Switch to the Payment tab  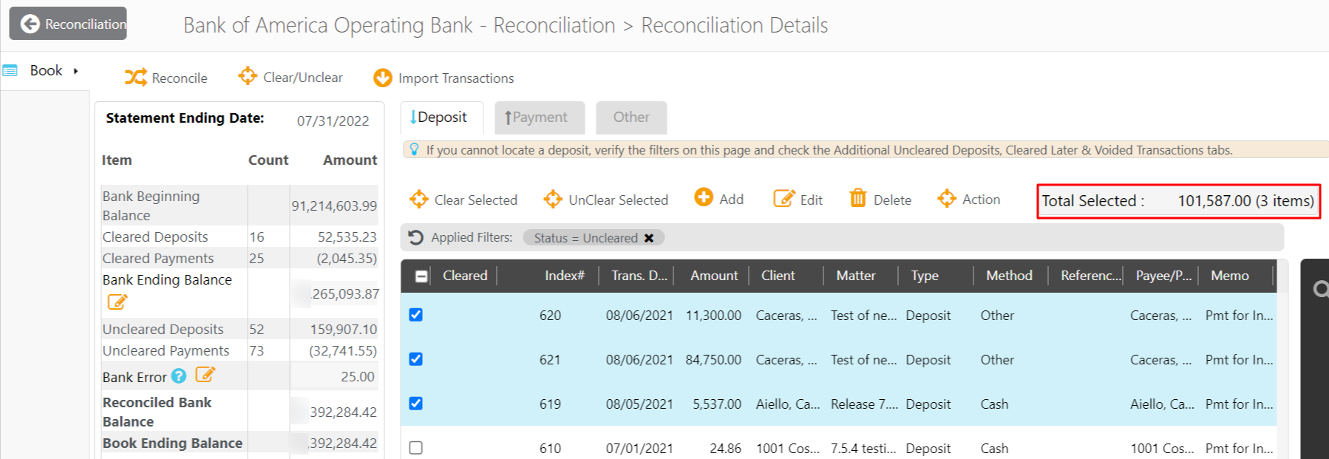click(x=539, y=118)
